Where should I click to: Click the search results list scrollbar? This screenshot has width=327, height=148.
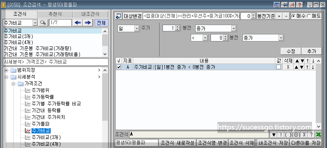pyautogui.click(x=105, y=43)
